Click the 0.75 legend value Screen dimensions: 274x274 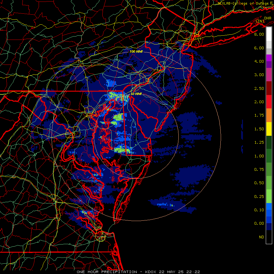click(259, 170)
